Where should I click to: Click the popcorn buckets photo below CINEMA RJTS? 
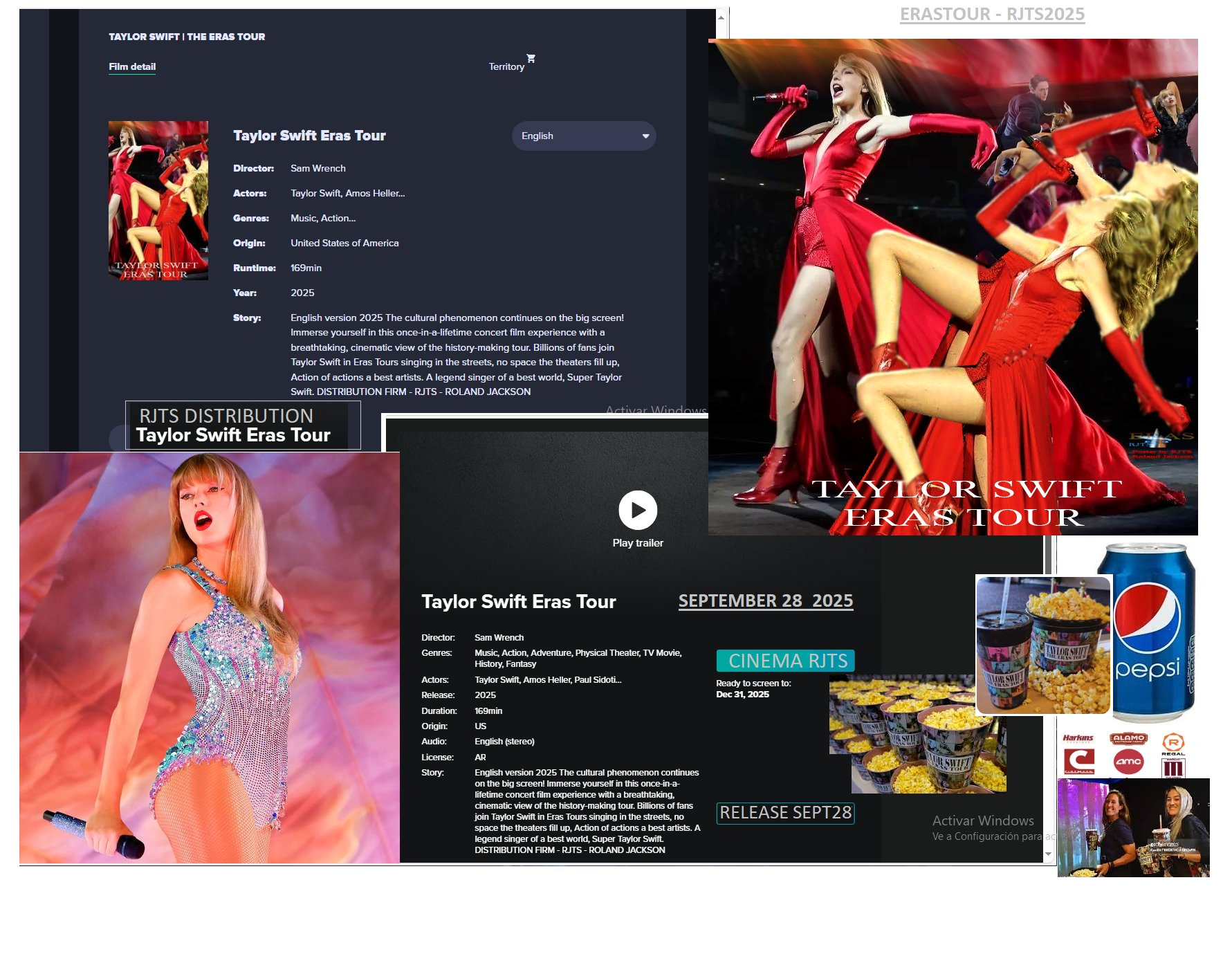coord(917,733)
